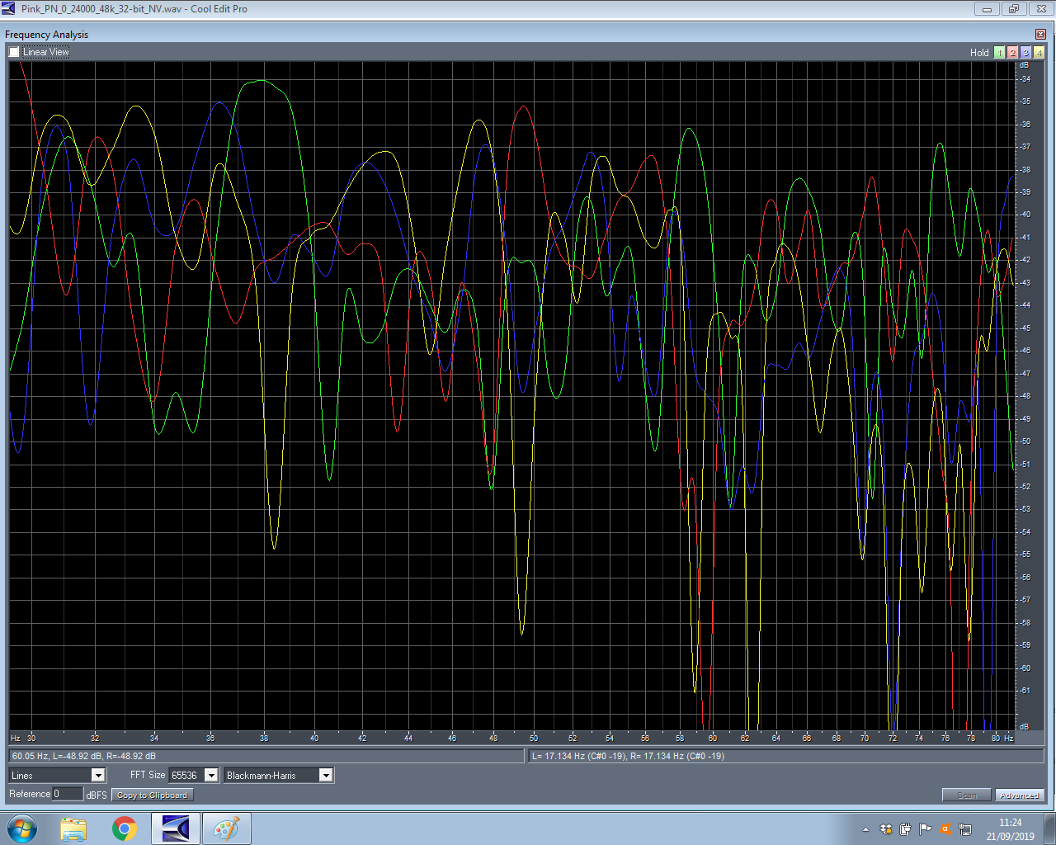Restore down the Cool Edit Pro window
This screenshot has height=845, width=1056.
point(1014,9)
